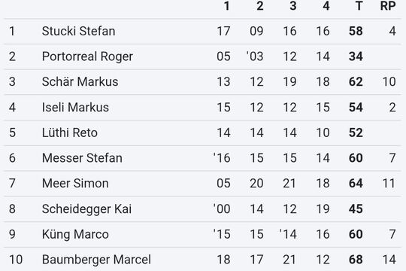
Task: Open Portorreal Roger's entry
Action: 87,56
